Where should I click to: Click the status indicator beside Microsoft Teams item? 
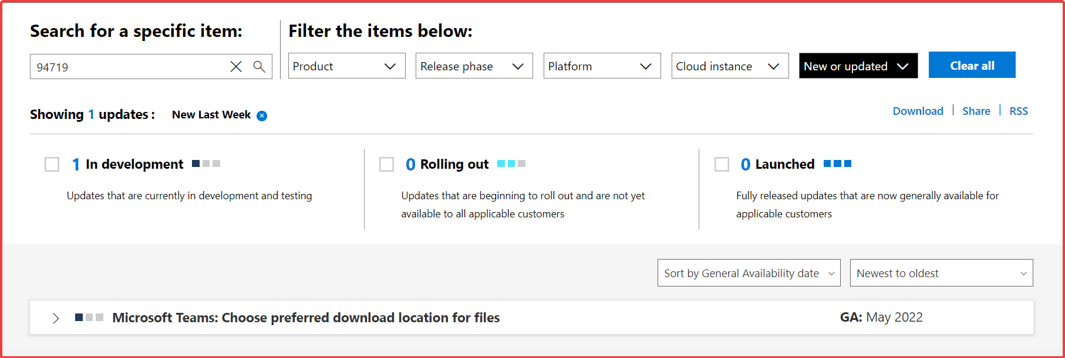click(x=89, y=318)
